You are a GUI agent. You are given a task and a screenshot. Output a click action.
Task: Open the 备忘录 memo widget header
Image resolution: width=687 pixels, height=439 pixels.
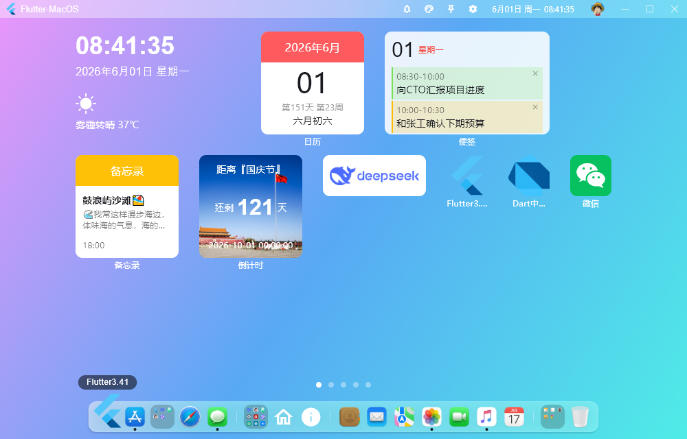[x=127, y=171]
